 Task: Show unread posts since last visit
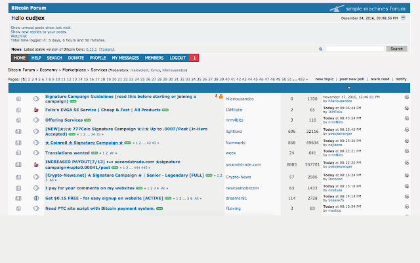coord(41,28)
